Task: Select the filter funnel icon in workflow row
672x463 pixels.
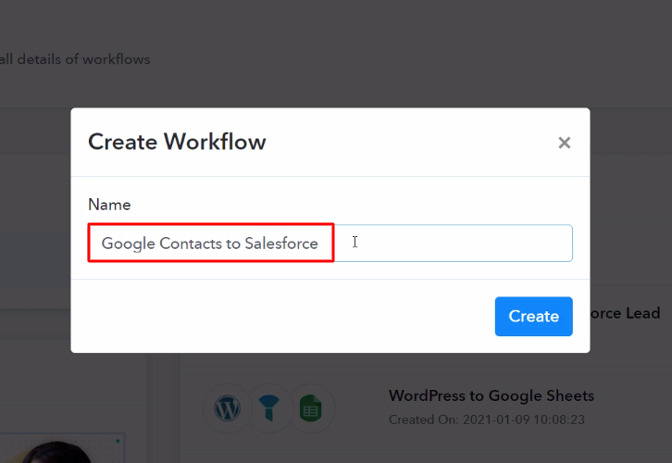Action: pos(269,408)
